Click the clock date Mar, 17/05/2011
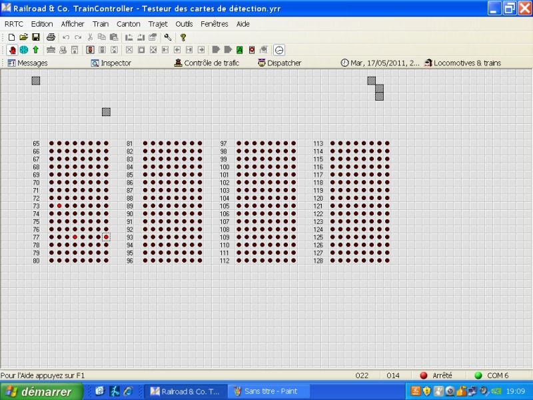This screenshot has height=400, width=533. 380,63
